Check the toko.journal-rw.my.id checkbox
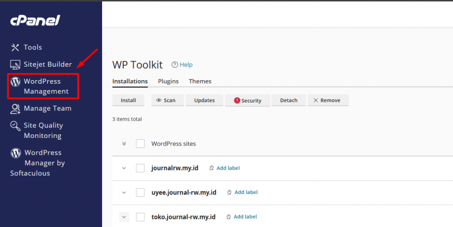Screen dimensions: 453x227 140,217
